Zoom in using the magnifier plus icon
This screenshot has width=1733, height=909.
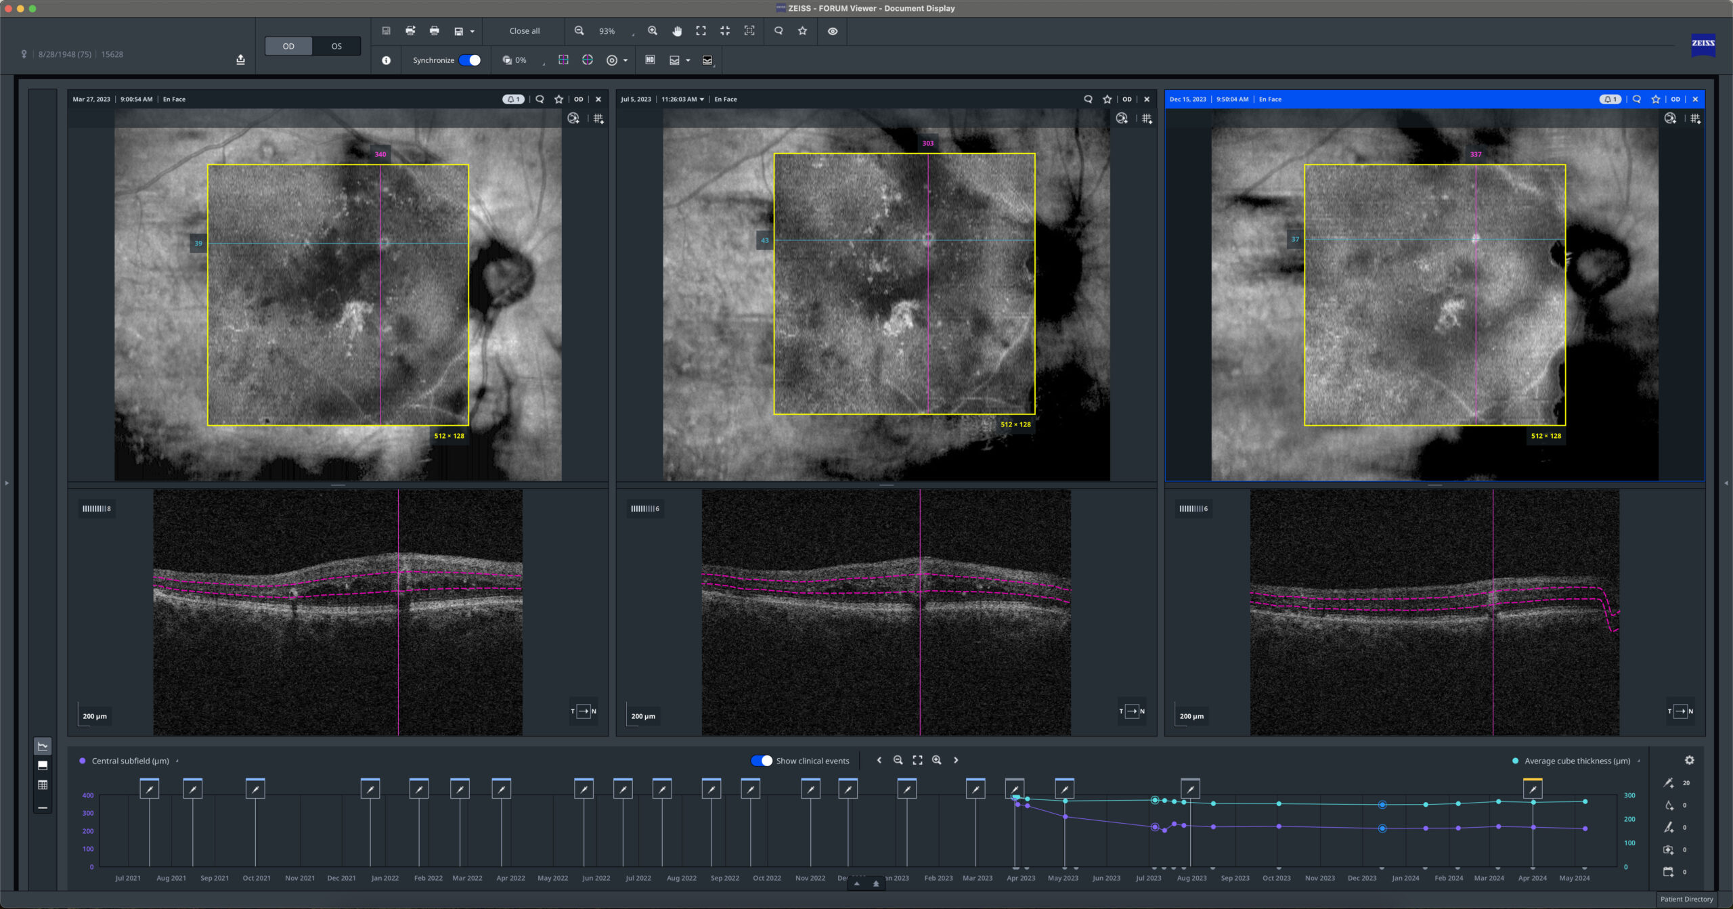point(653,31)
